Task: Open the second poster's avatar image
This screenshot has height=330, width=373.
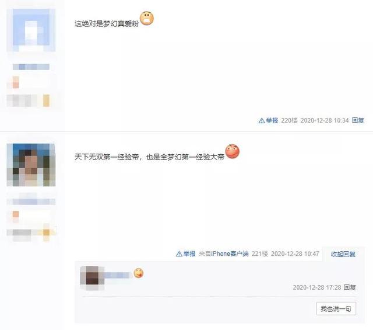Action: 31,165
